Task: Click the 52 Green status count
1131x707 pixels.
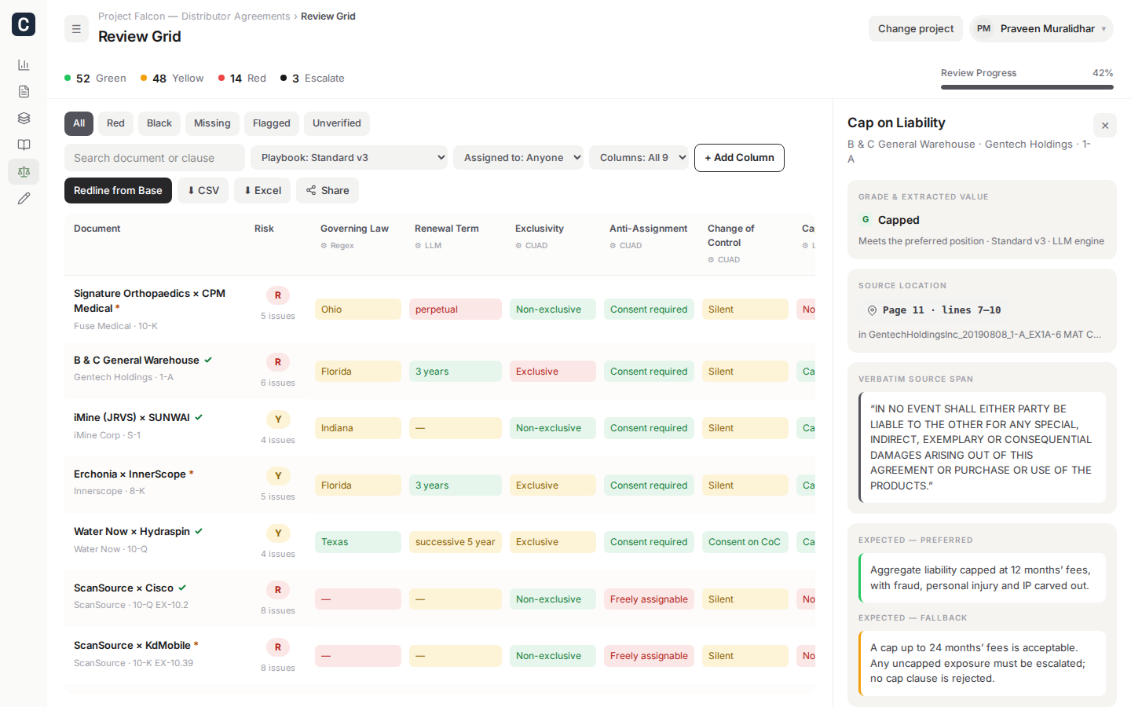Action: tap(95, 79)
